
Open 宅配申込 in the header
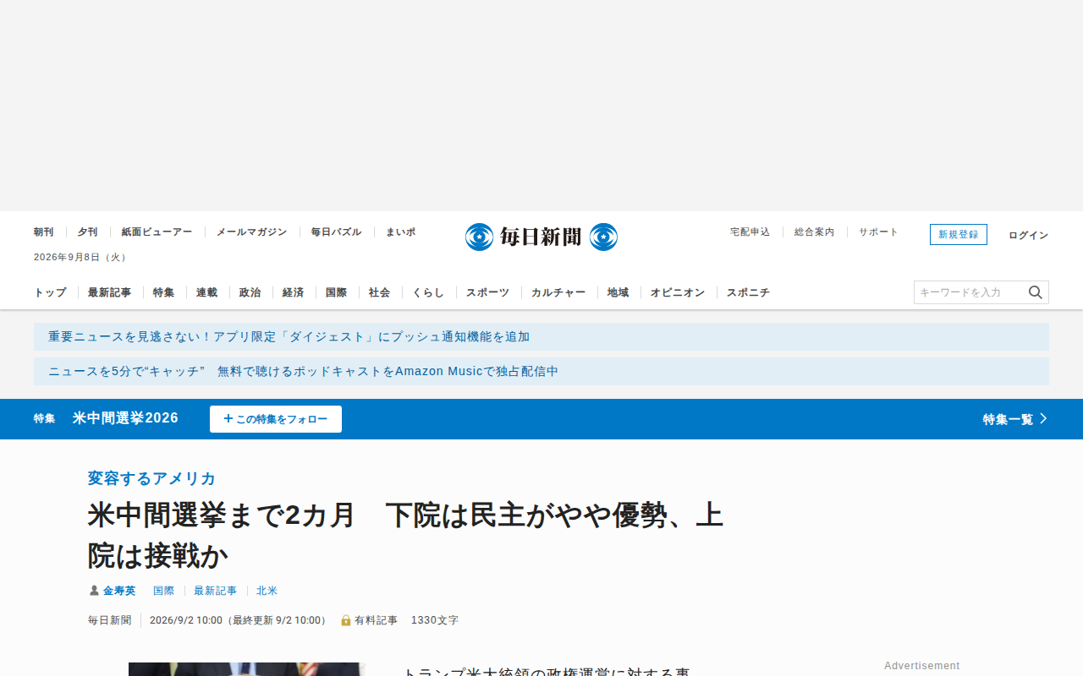750,232
